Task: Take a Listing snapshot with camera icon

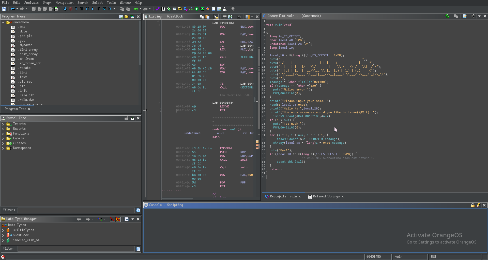Action: (239, 16)
